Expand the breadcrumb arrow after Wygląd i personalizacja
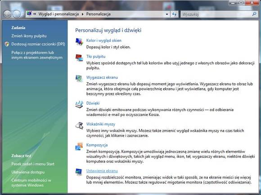The height and width of the screenshot is (195, 261). point(82,14)
